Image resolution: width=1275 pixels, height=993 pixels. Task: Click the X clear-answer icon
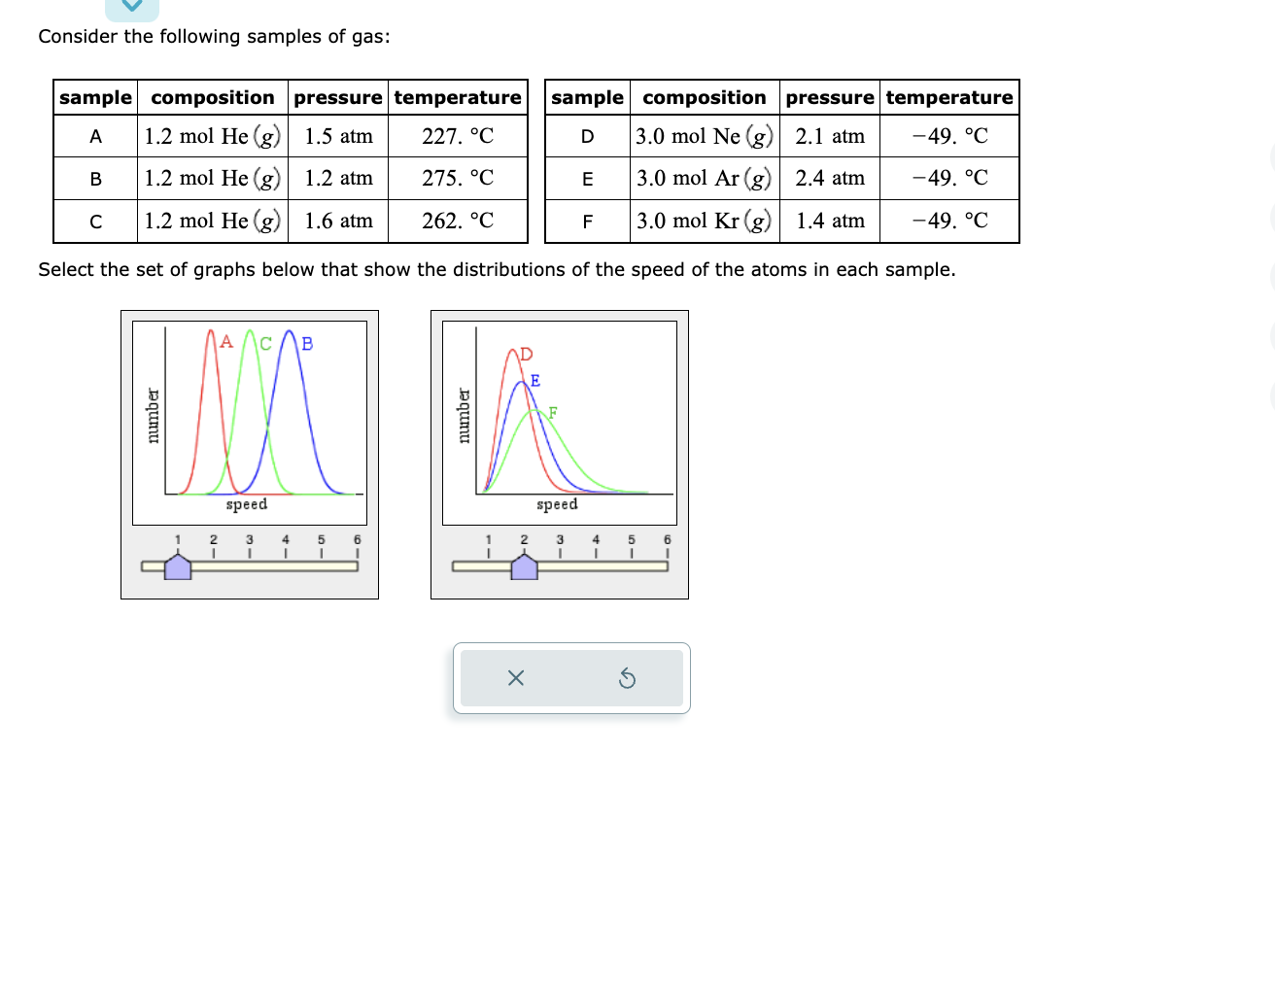tap(516, 678)
